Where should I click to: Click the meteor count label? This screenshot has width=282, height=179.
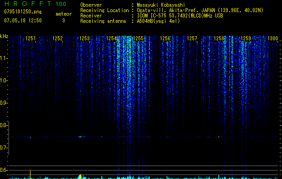click(64, 14)
